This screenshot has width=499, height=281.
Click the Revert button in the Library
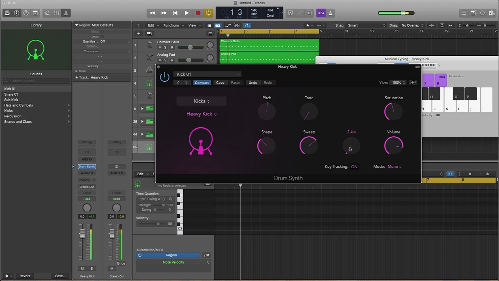click(x=25, y=276)
